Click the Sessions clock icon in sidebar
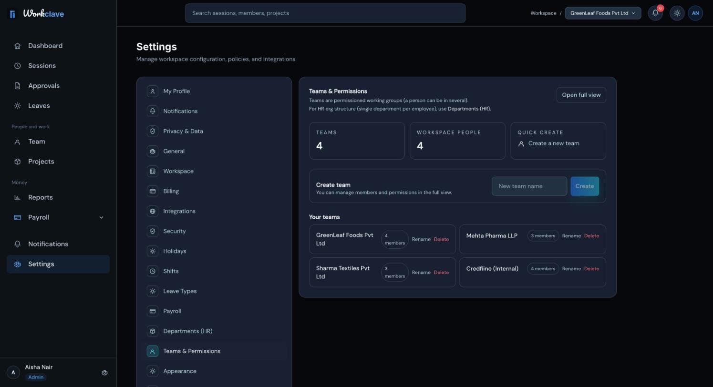 click(18, 66)
